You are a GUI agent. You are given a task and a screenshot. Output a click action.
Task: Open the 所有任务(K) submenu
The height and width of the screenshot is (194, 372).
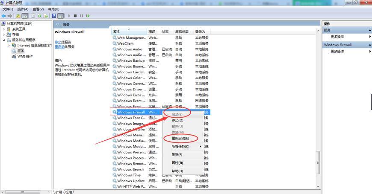point(183,146)
